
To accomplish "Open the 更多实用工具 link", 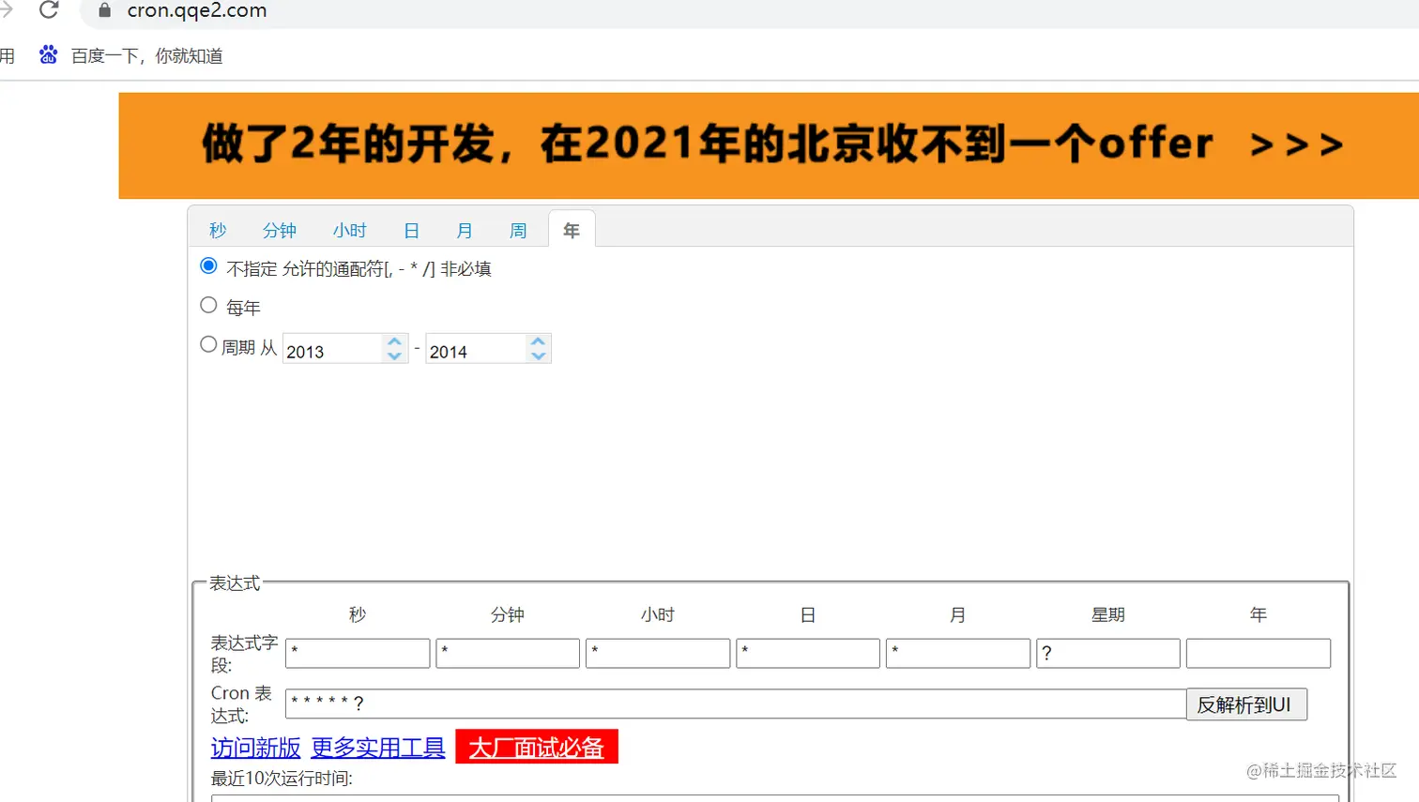I will [378, 748].
